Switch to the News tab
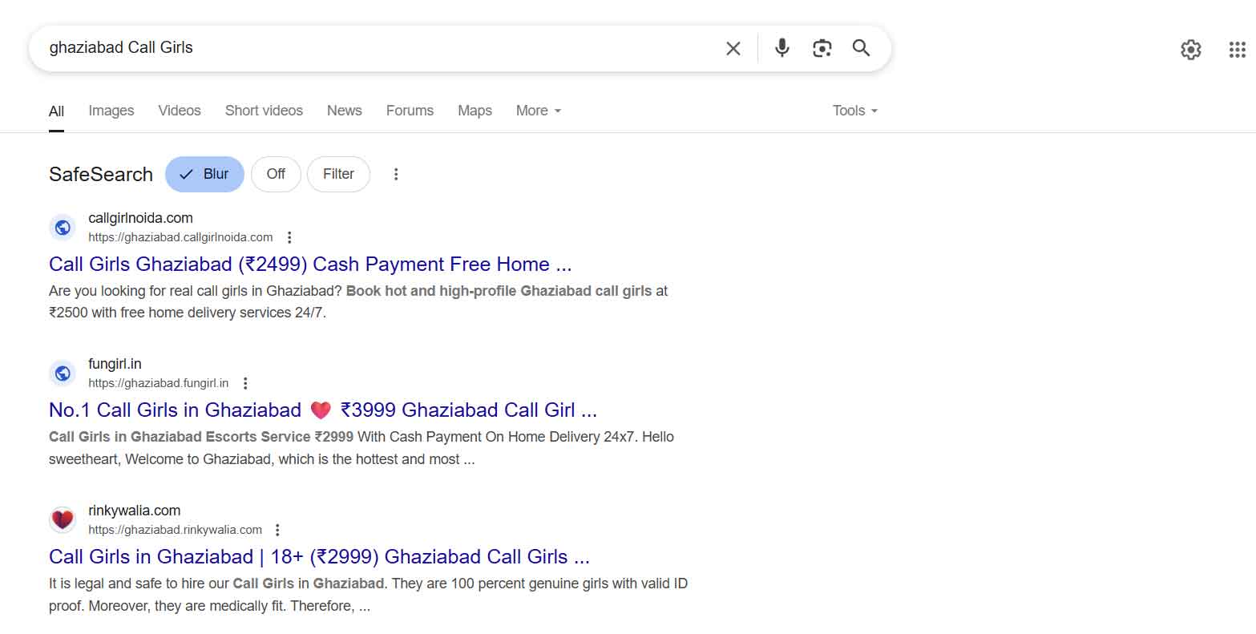Image resolution: width=1256 pixels, height=634 pixels. tap(345, 111)
